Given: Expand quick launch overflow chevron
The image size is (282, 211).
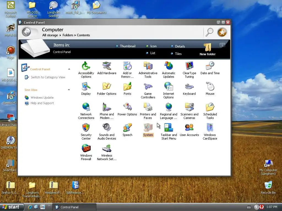Looking at the screenshot, I should 49,206.
